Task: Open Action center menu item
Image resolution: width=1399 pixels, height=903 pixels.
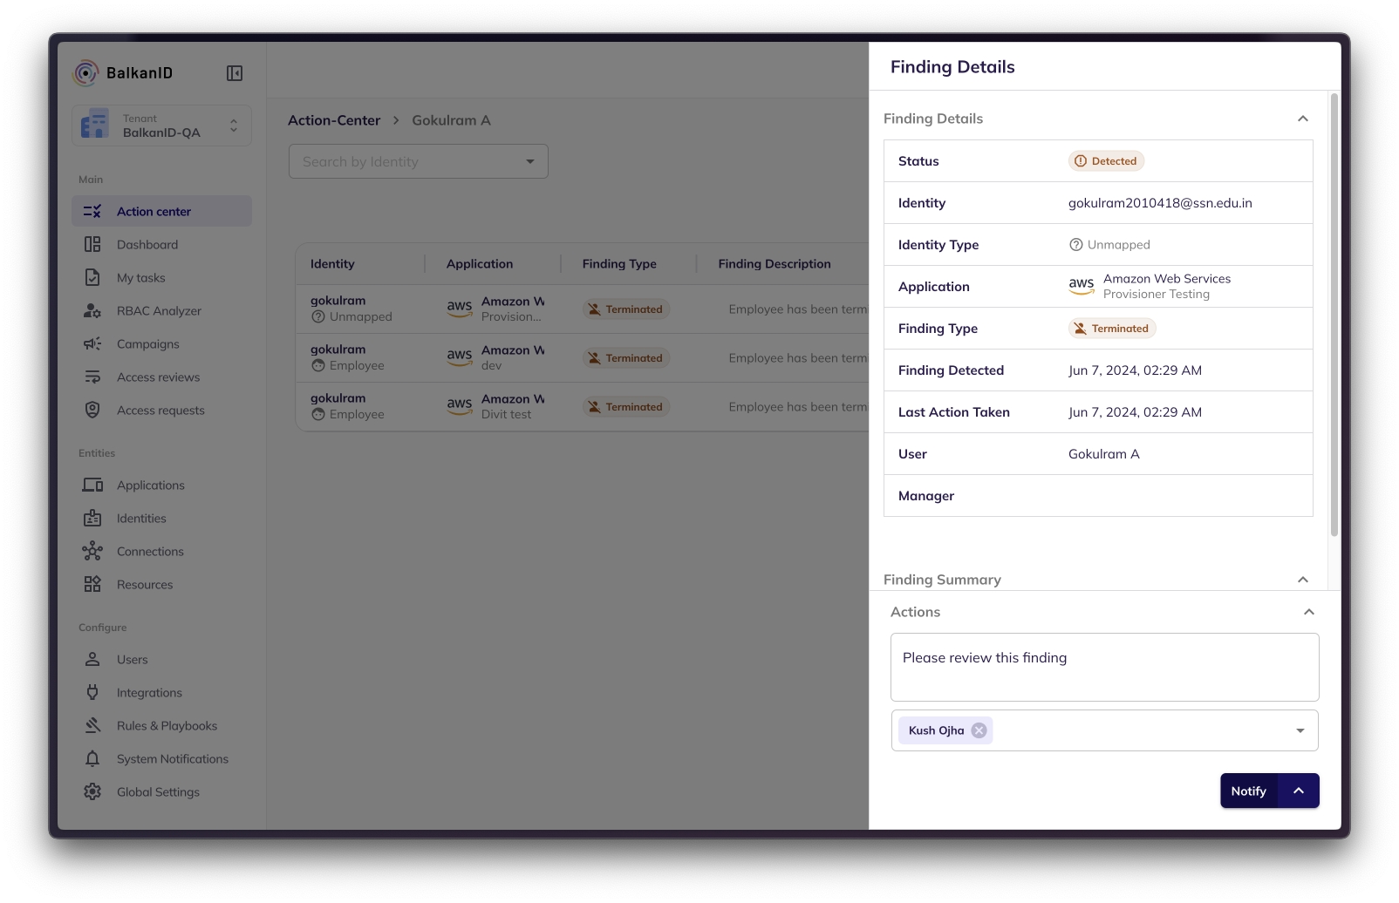Action: click(x=161, y=211)
